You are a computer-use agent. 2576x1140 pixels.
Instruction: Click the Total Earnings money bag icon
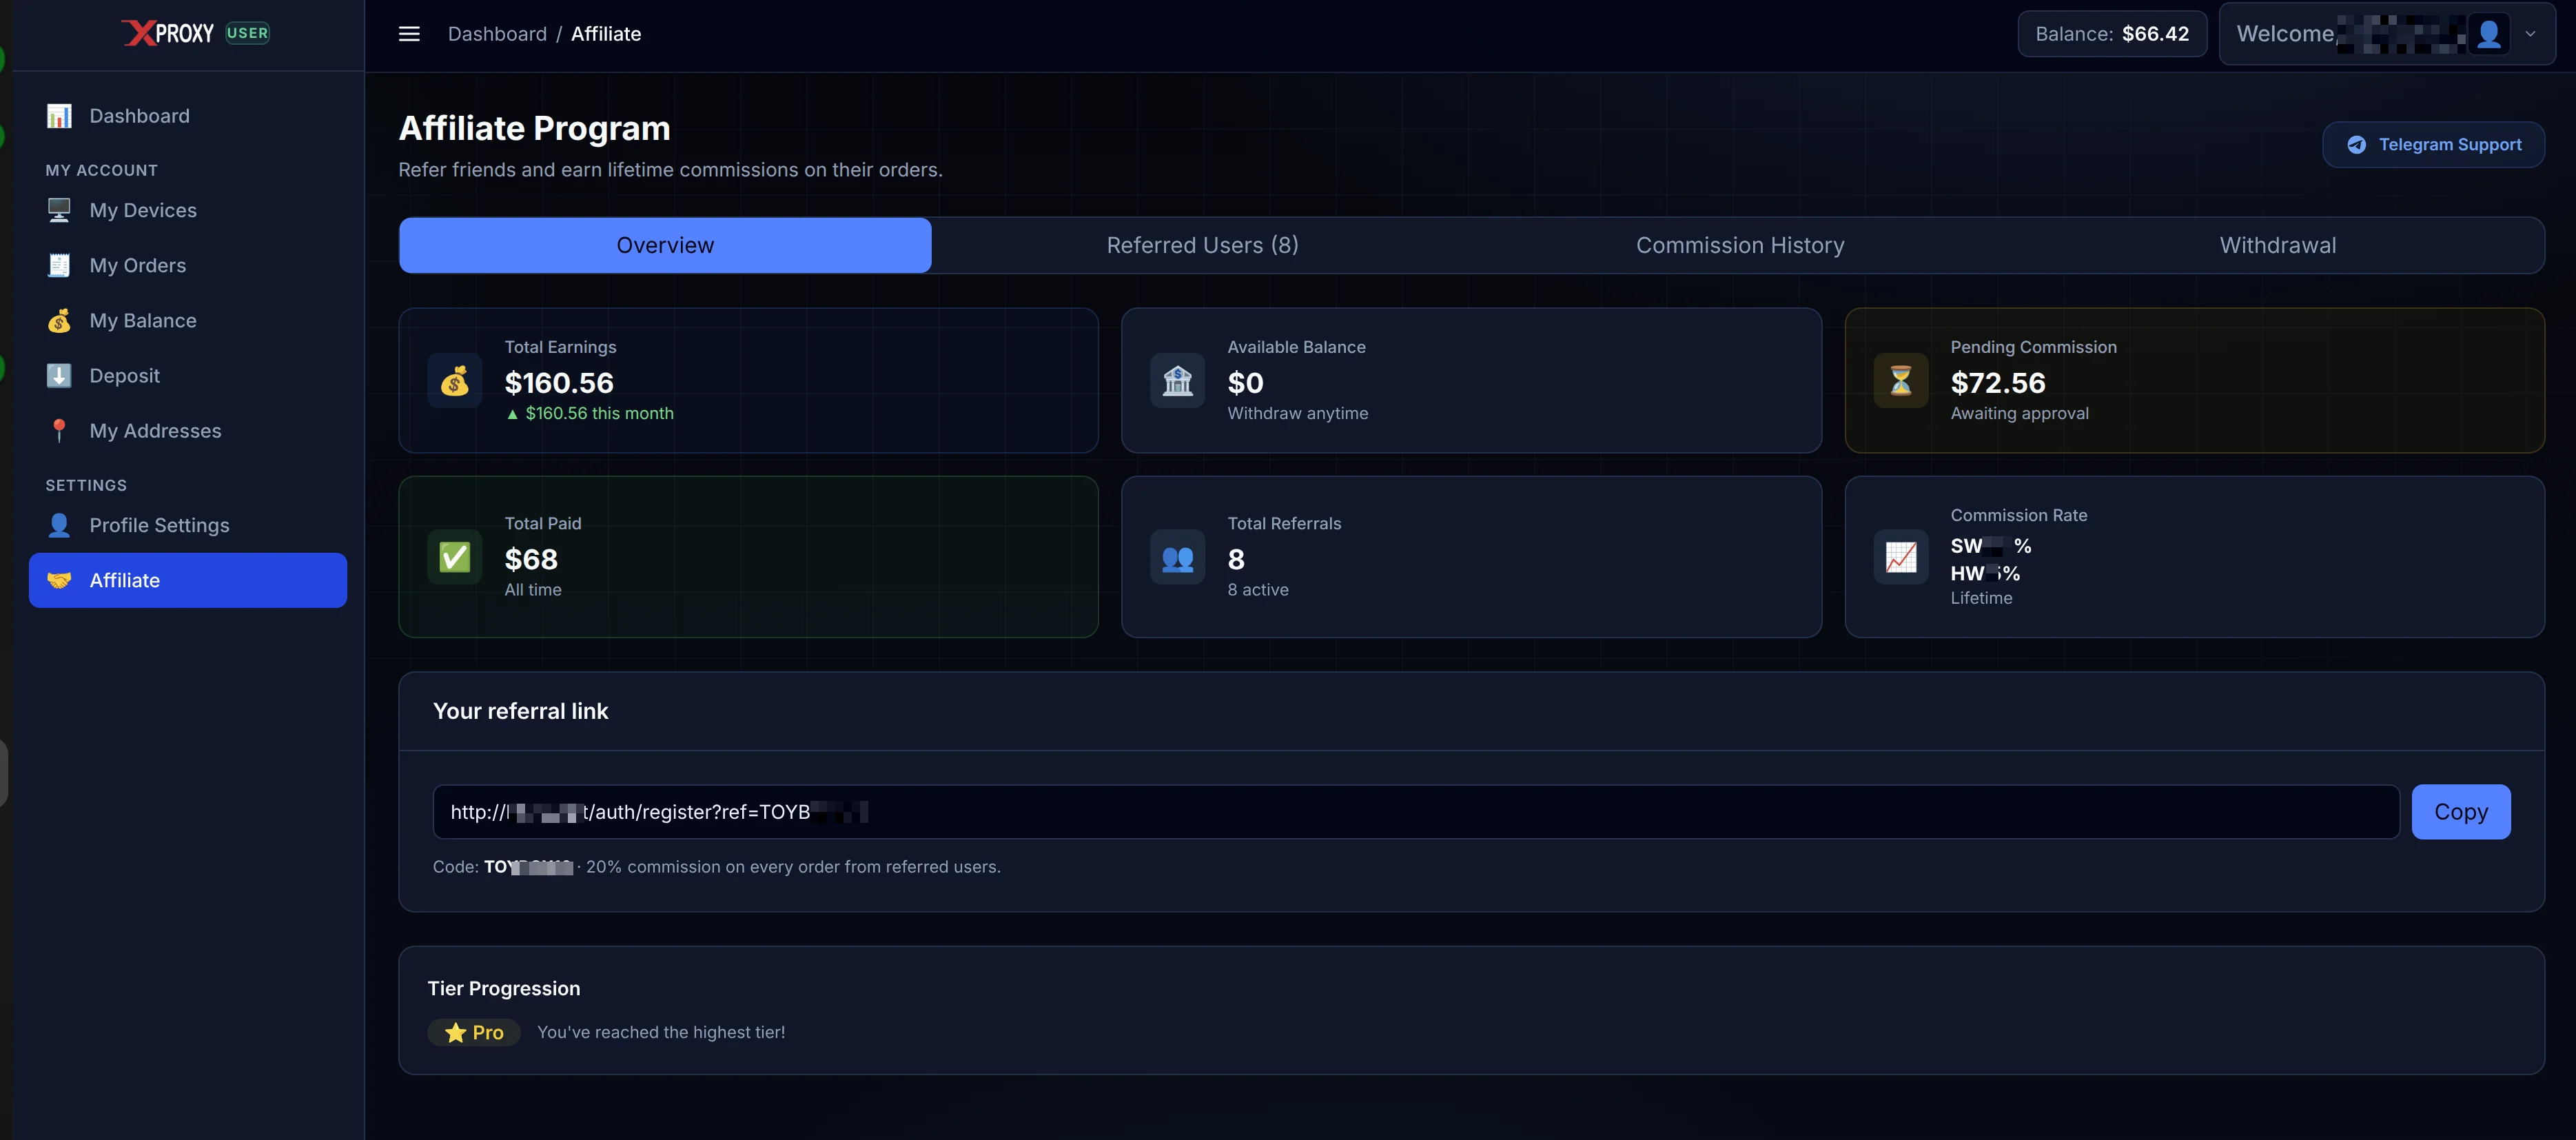(x=455, y=380)
